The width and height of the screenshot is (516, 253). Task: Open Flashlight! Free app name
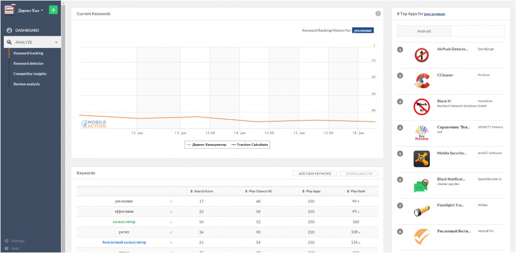(x=450, y=205)
